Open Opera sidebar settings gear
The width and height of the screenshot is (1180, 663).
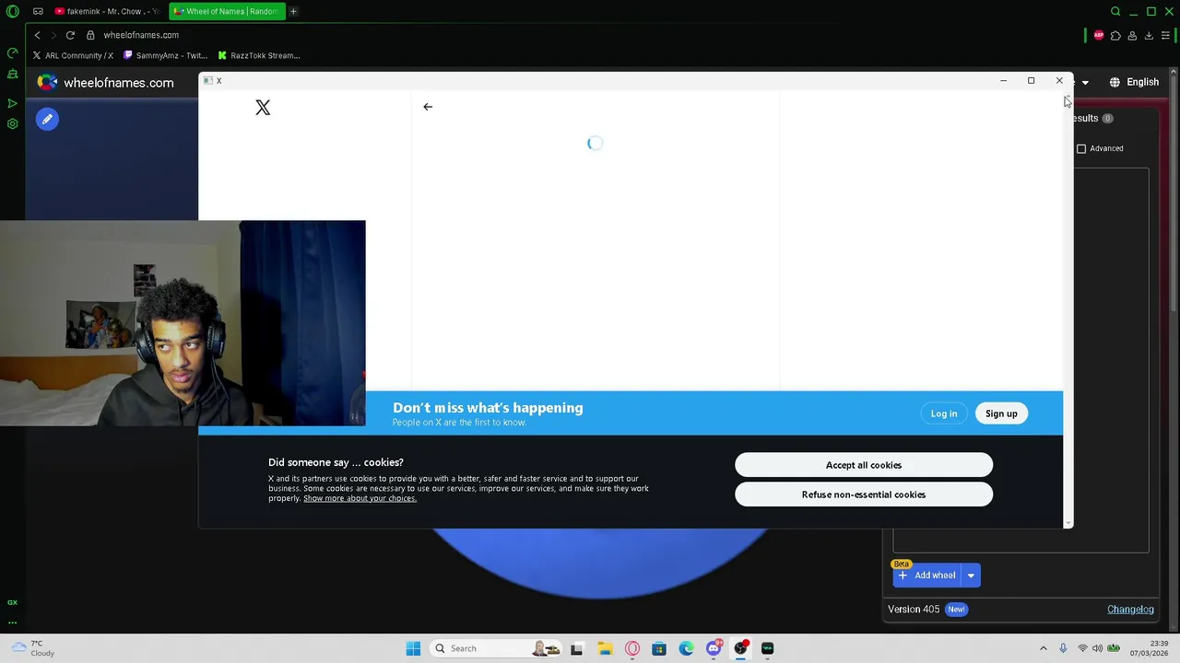click(x=12, y=123)
